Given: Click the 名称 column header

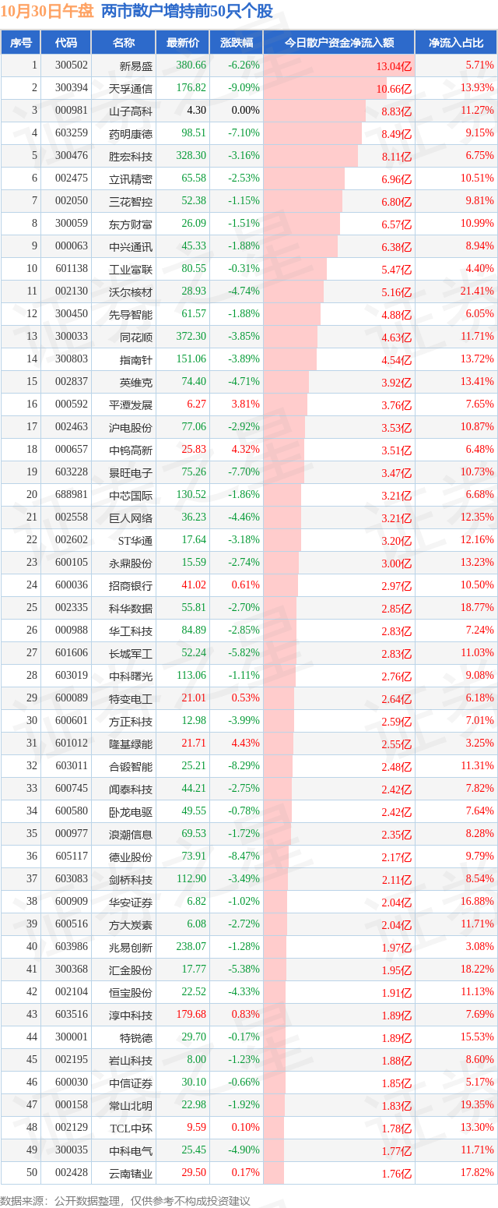Looking at the screenshot, I should 124,43.
